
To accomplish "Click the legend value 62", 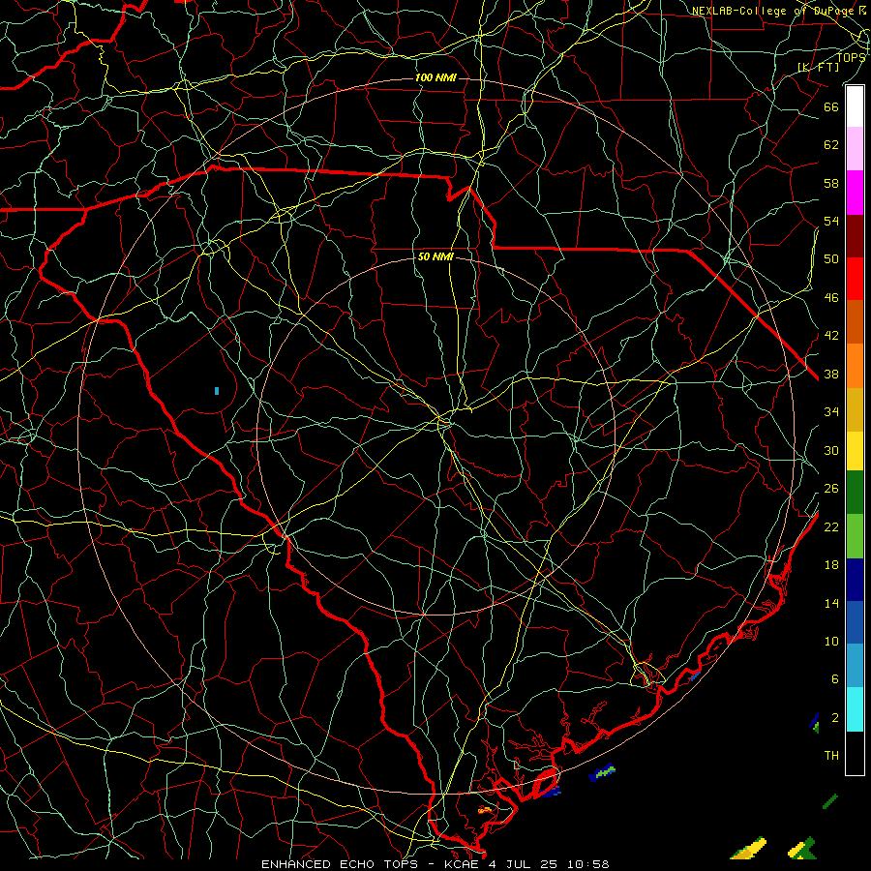I will (x=831, y=144).
